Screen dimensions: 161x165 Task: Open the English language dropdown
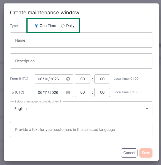point(81,109)
